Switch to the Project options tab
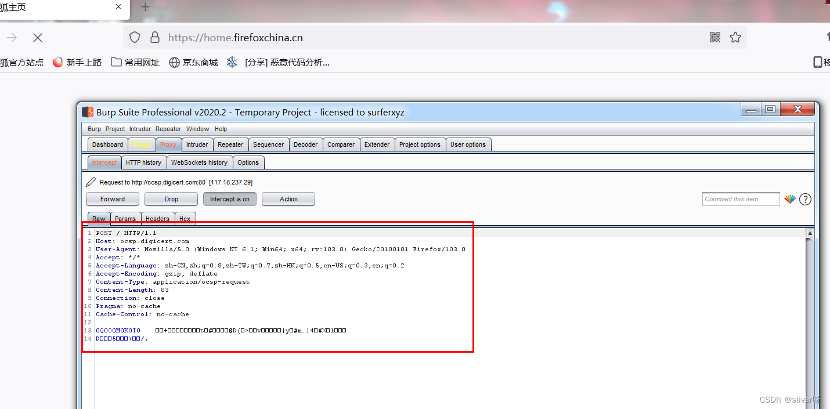This screenshot has width=830, height=409. coord(420,144)
